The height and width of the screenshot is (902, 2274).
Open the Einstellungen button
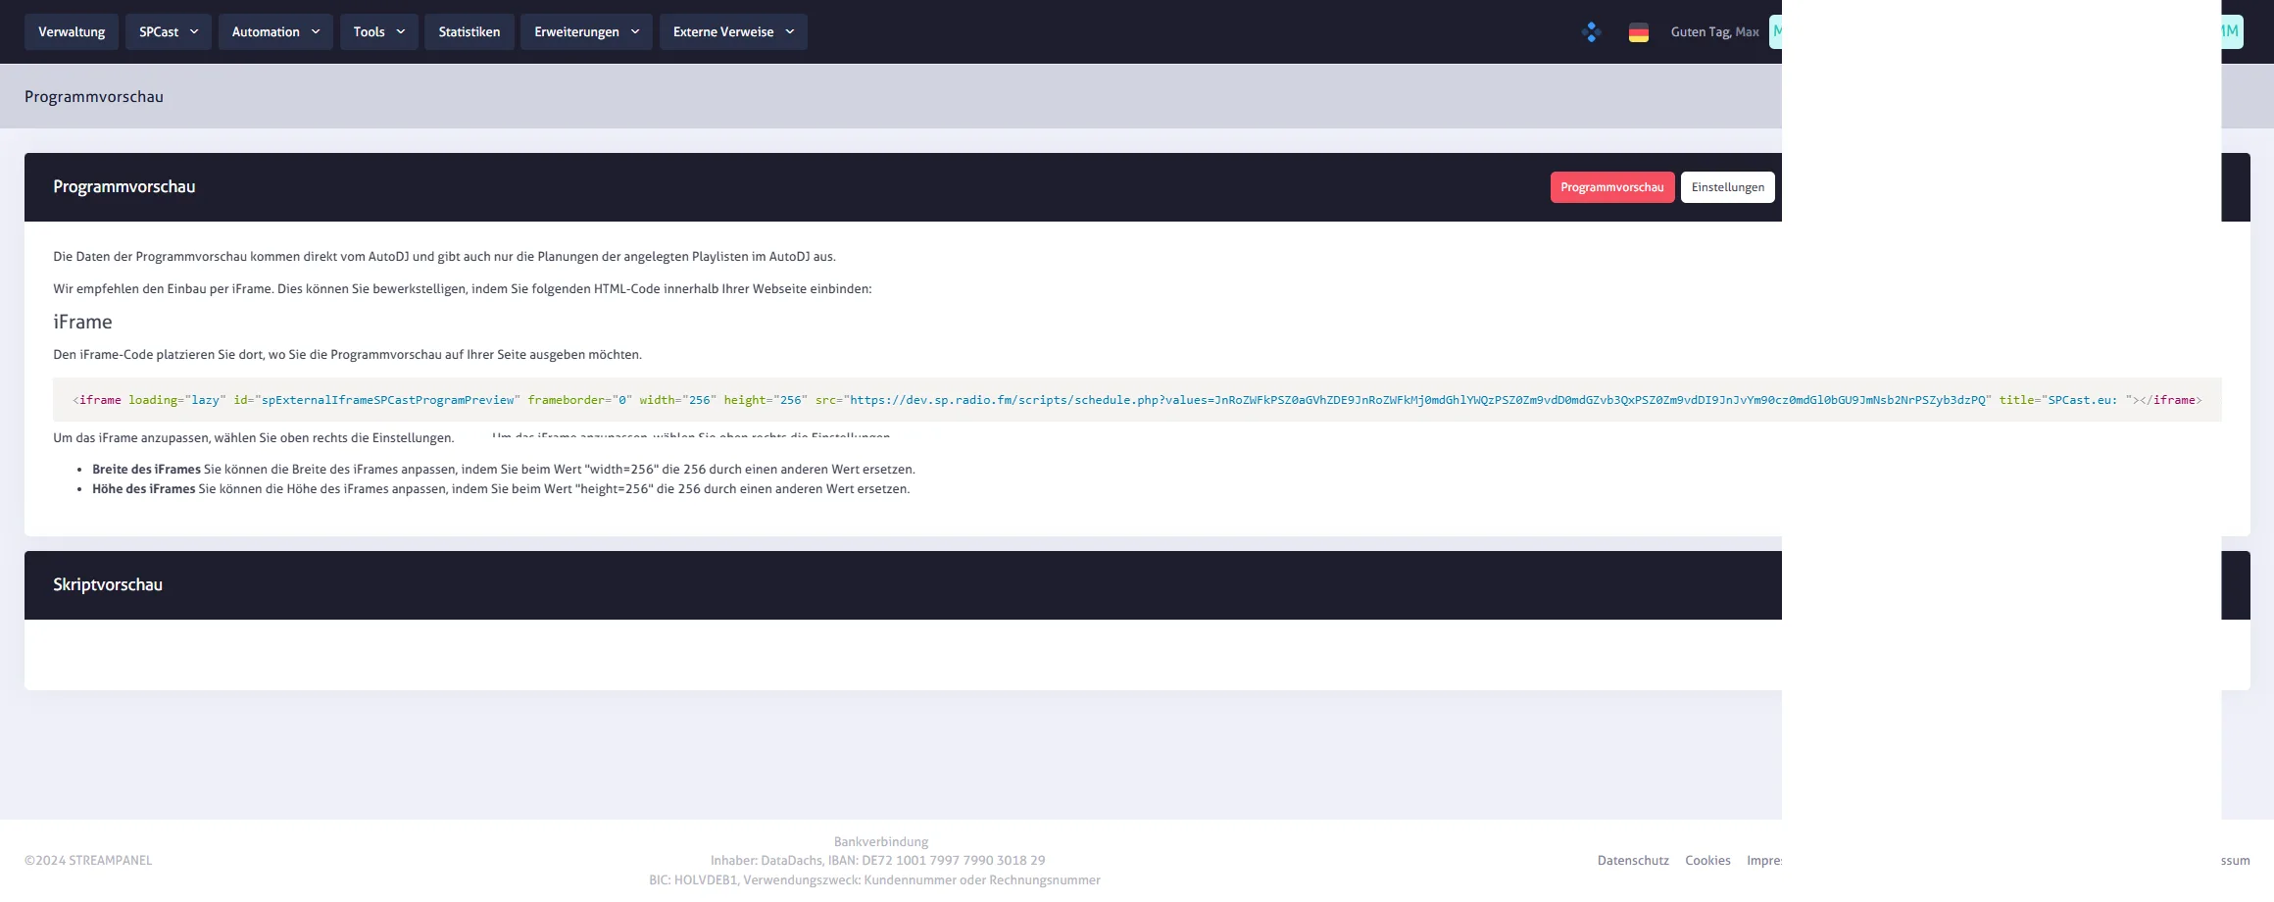(x=1728, y=187)
